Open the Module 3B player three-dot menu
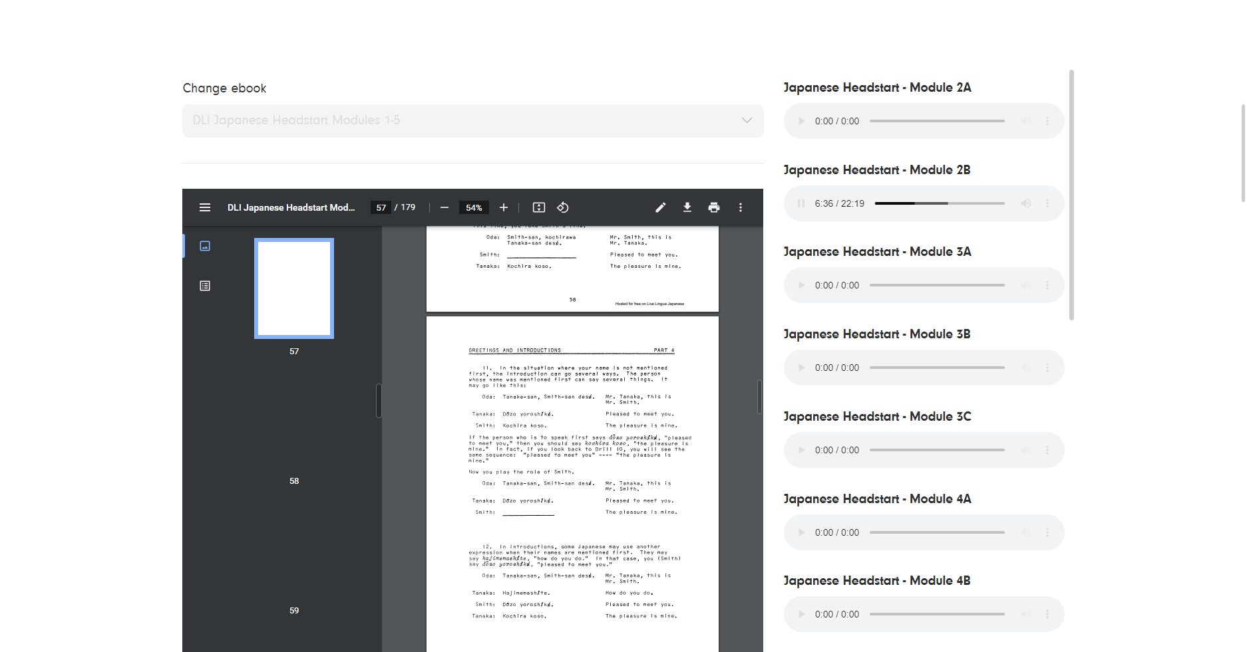 [x=1047, y=367]
